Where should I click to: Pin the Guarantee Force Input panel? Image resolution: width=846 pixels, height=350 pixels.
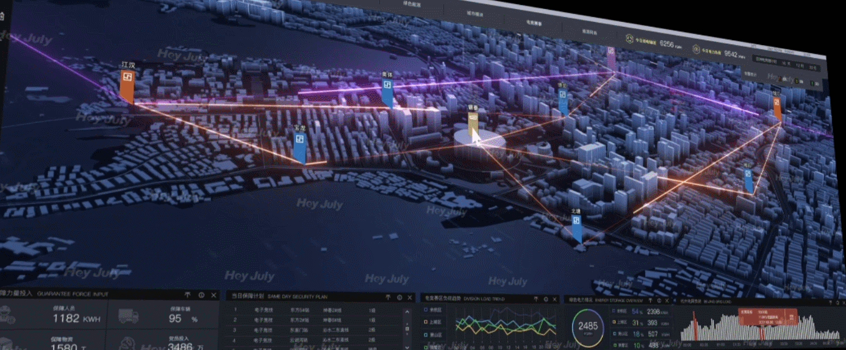[x=187, y=295]
